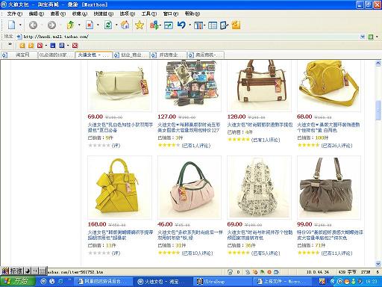Click the New page toolbar icon
Image resolution: width=382 pixels, height=287 pixels.
11,25
